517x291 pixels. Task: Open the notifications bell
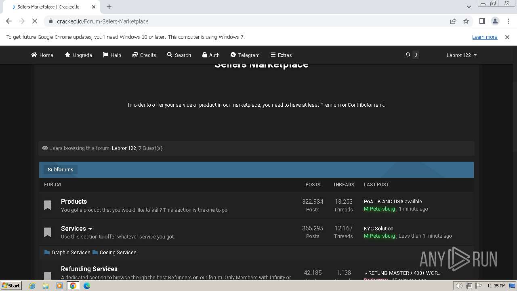(408, 55)
